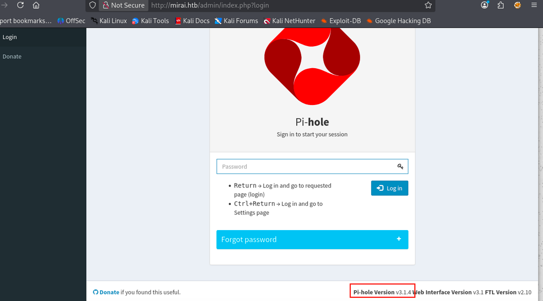
Task: Click the orange extension icon in toolbar
Action: pyautogui.click(x=517, y=5)
